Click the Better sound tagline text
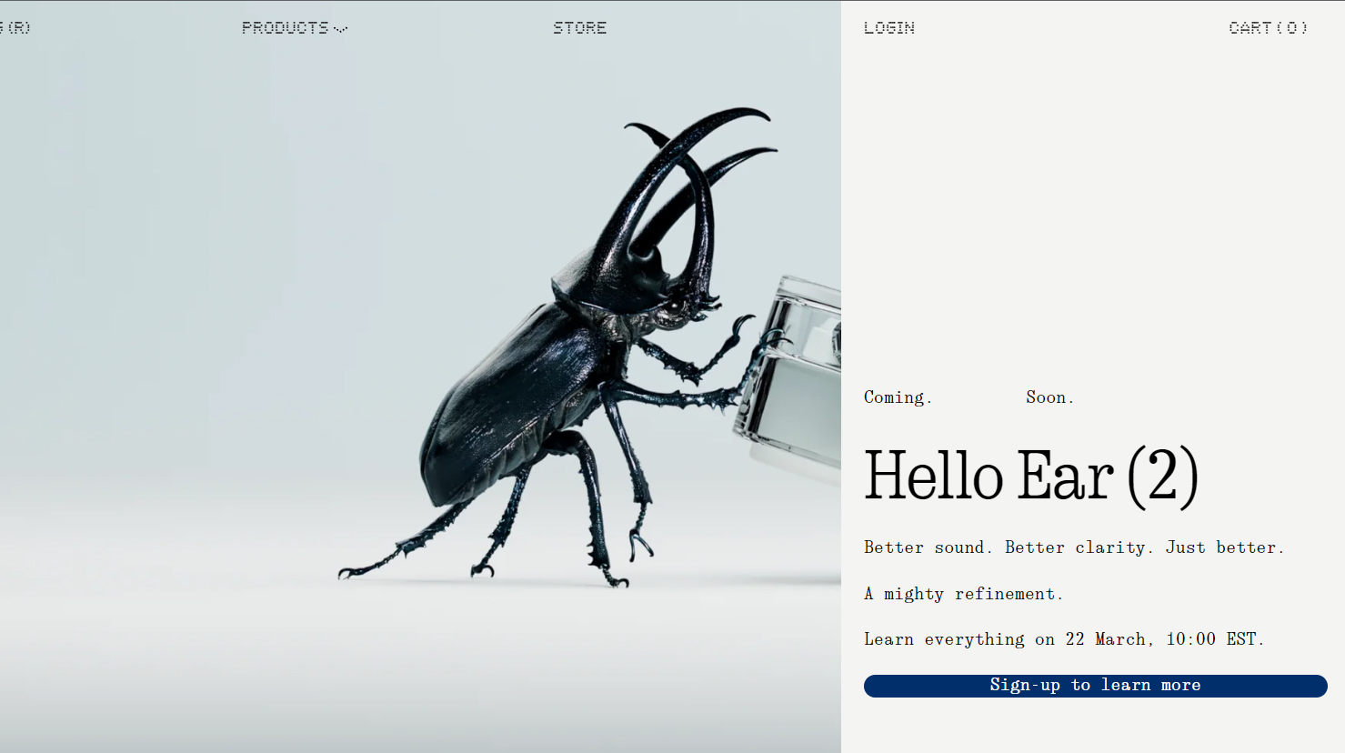 pyautogui.click(x=1073, y=547)
